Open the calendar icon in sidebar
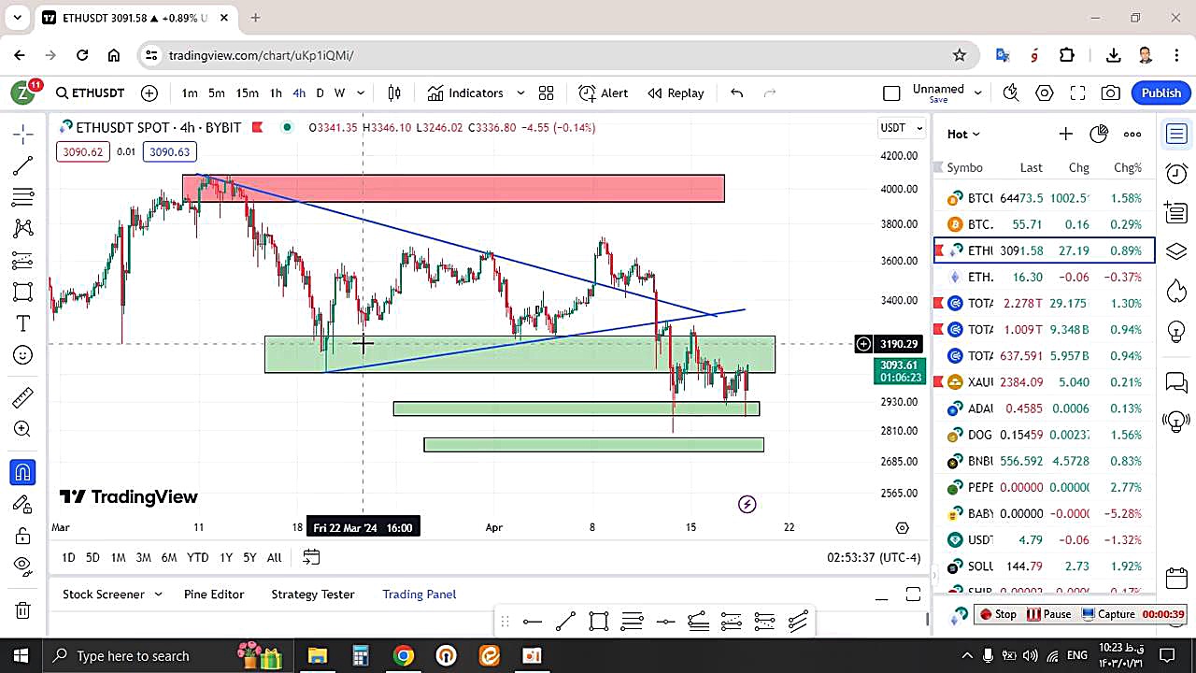This screenshot has width=1196, height=673. (1176, 577)
